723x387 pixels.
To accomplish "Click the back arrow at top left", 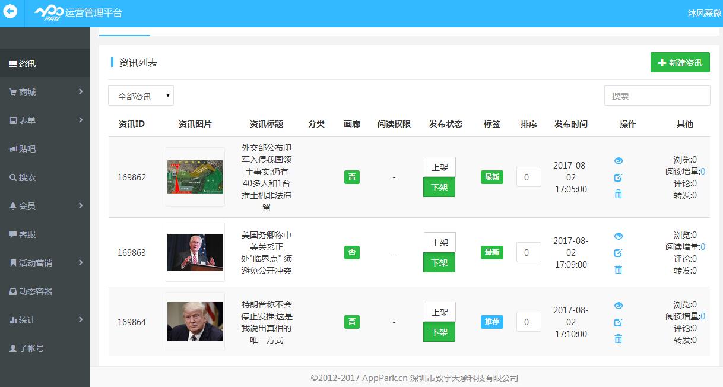I will tap(10, 11).
